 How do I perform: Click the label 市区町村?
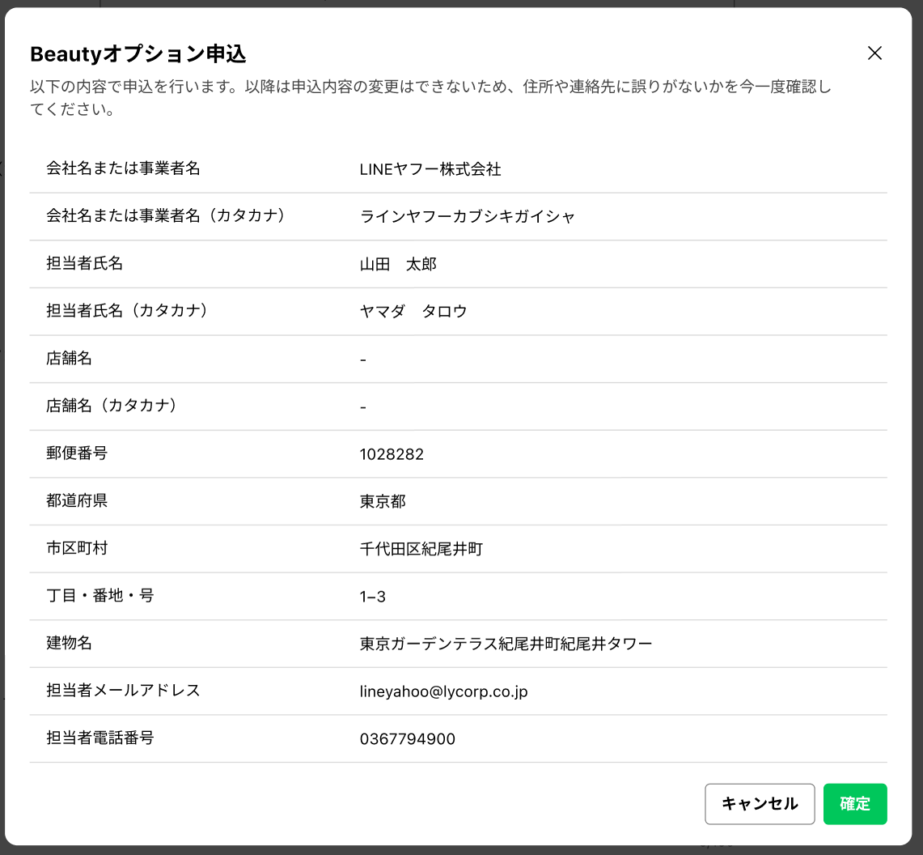pyautogui.click(x=77, y=547)
